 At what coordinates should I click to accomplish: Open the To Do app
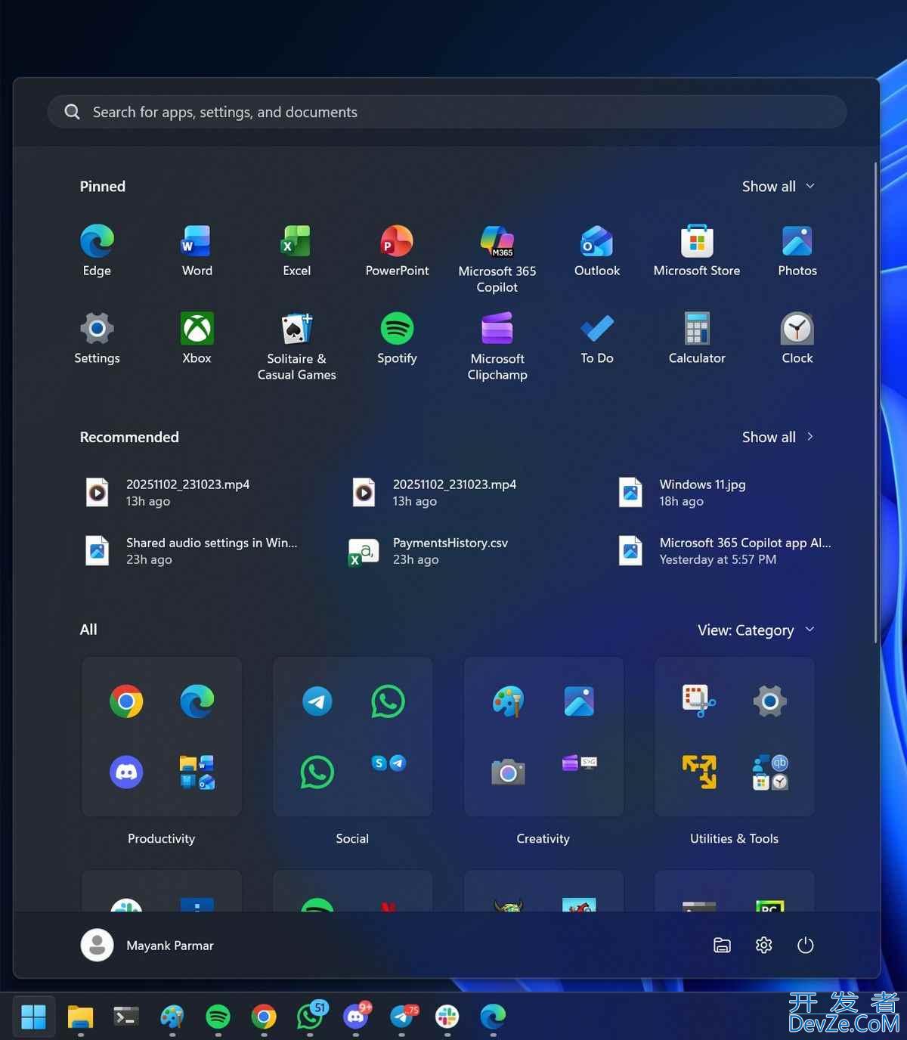tap(596, 333)
